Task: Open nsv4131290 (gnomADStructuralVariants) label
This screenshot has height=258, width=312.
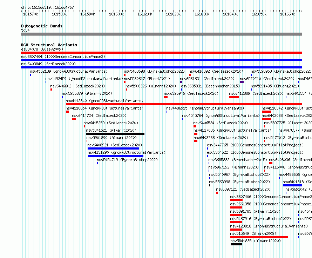Action: (127, 152)
